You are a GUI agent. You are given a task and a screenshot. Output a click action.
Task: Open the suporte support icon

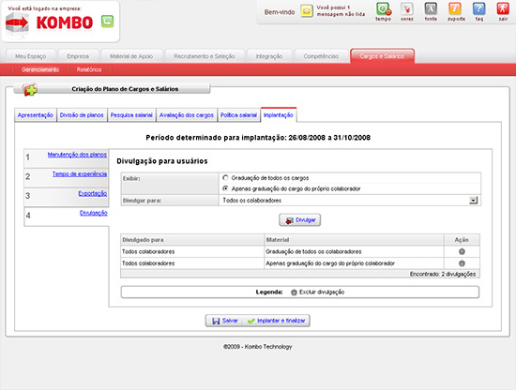pyautogui.click(x=455, y=9)
